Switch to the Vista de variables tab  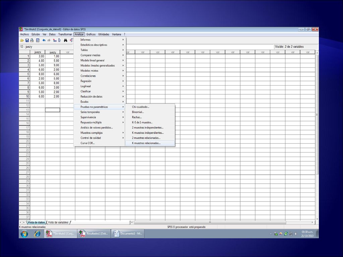pos(58,223)
